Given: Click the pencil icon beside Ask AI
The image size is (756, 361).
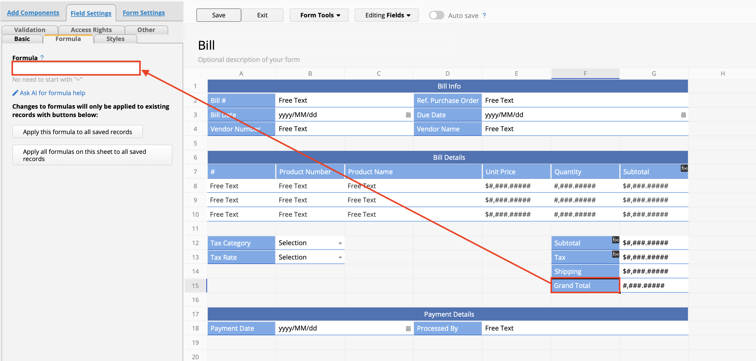Looking at the screenshot, I should click(x=15, y=93).
